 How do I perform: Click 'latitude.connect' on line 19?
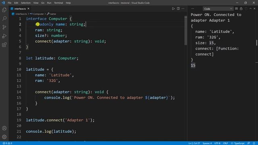tap(44, 120)
